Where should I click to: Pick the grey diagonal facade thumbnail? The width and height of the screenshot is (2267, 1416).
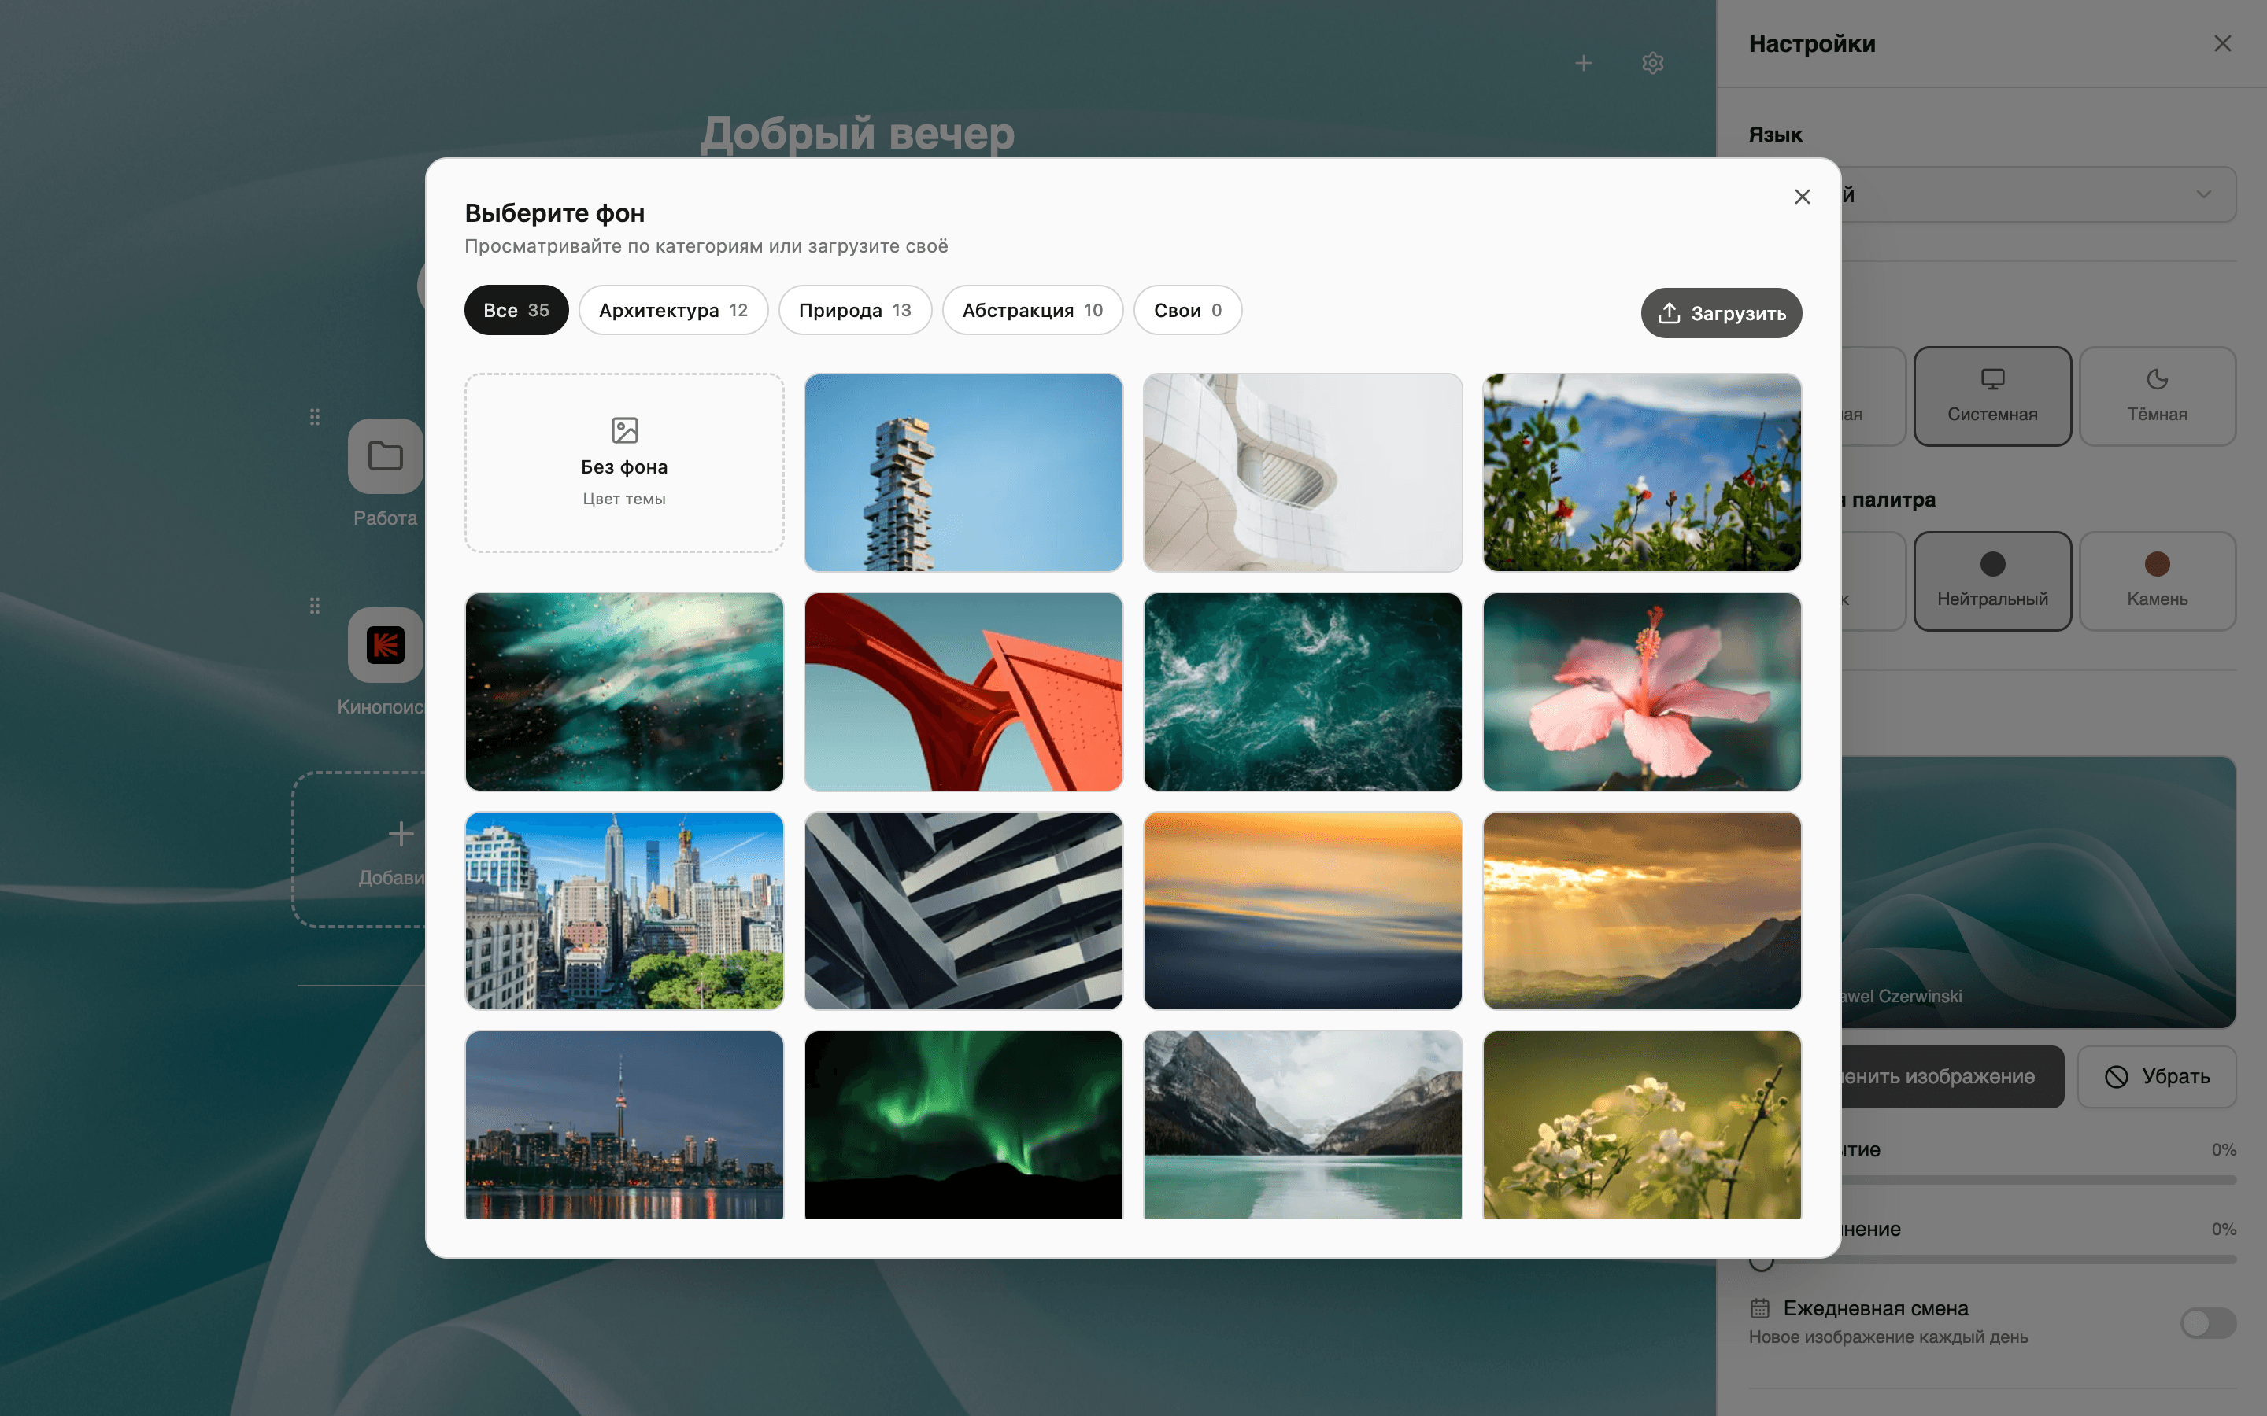pos(963,911)
